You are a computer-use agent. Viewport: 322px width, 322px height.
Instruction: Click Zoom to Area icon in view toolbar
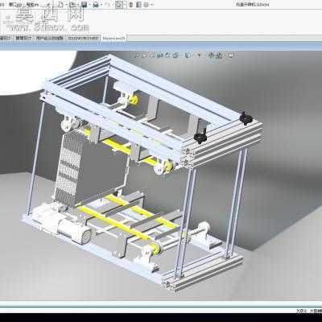click(x=144, y=55)
